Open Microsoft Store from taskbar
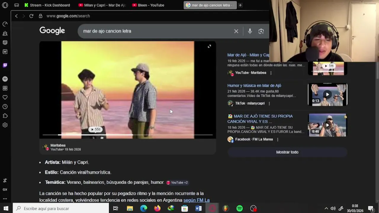The height and width of the screenshot is (213, 379). [x=184, y=209]
